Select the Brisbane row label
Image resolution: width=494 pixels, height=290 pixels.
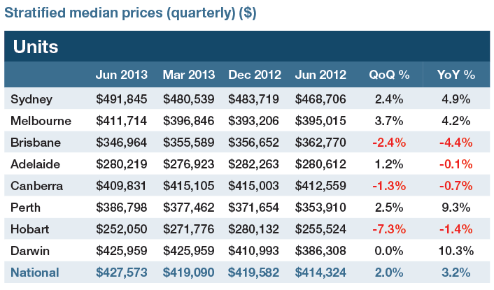36,143
